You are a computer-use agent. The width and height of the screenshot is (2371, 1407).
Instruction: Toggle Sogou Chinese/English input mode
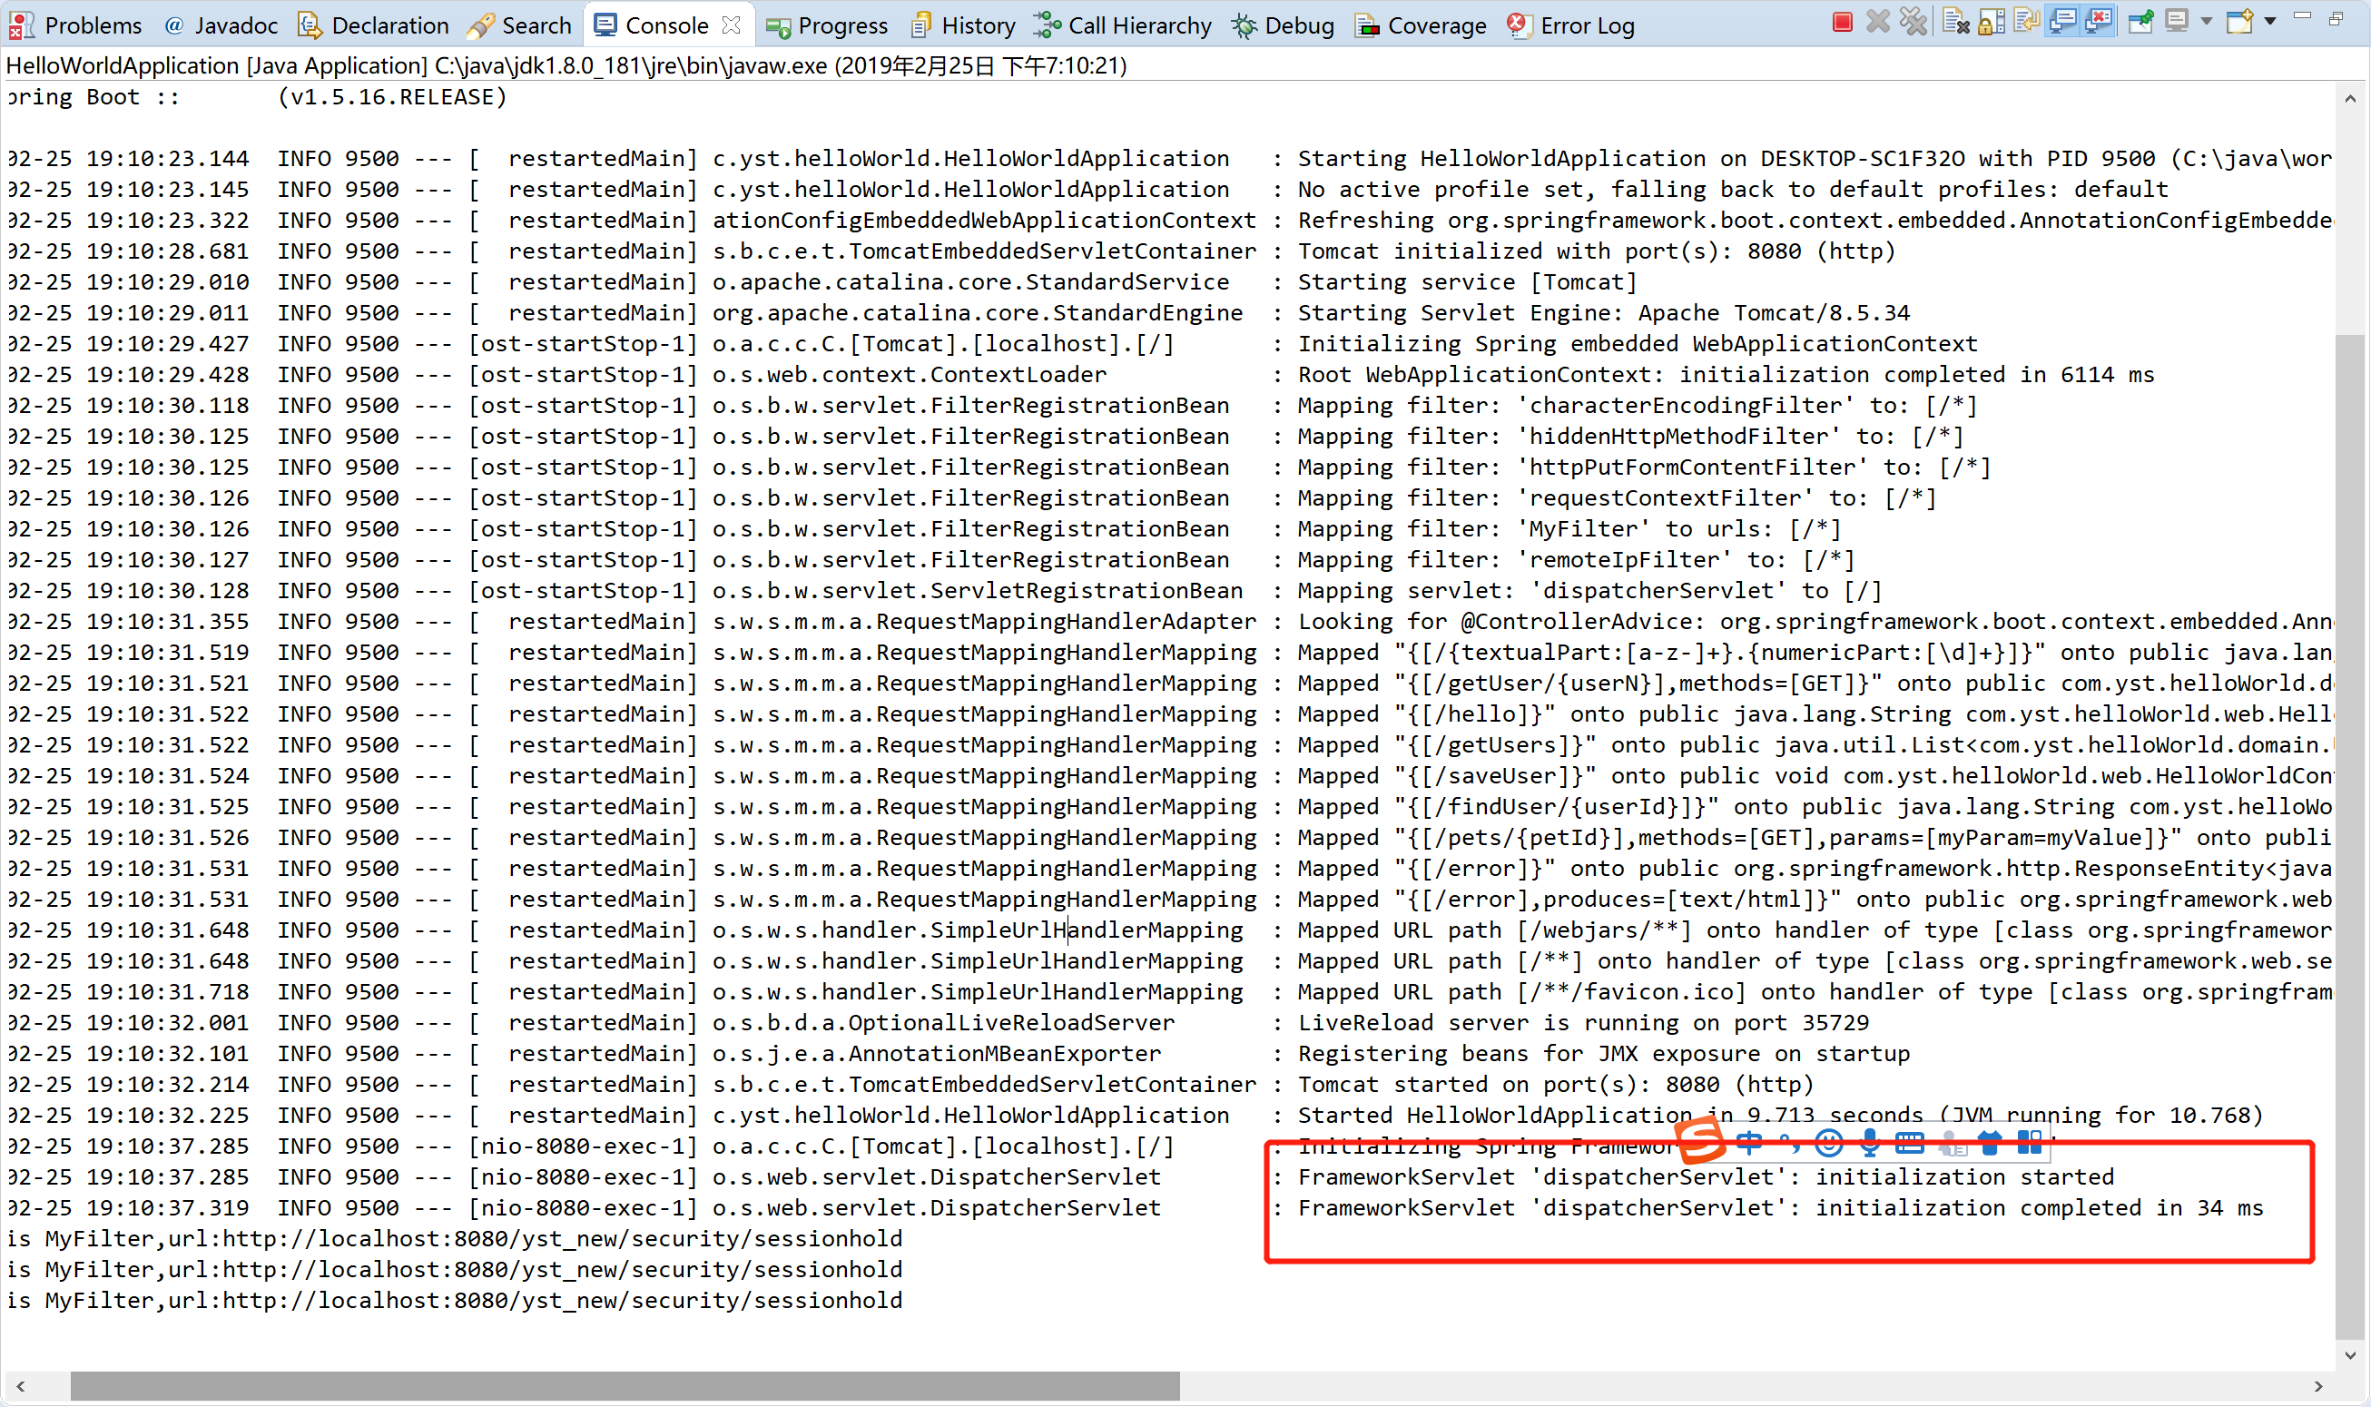(x=1749, y=1144)
